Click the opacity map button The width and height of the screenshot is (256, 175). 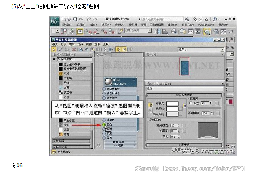[x=218, y=114]
